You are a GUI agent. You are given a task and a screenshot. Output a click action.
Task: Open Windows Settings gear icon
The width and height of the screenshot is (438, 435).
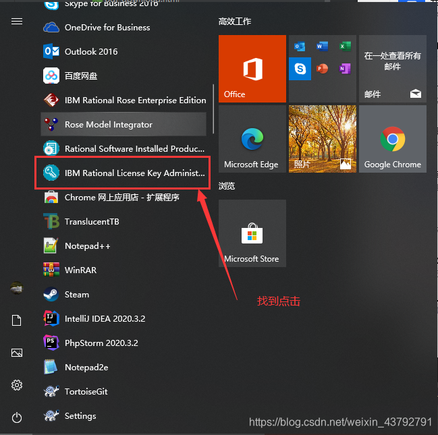[x=17, y=385]
